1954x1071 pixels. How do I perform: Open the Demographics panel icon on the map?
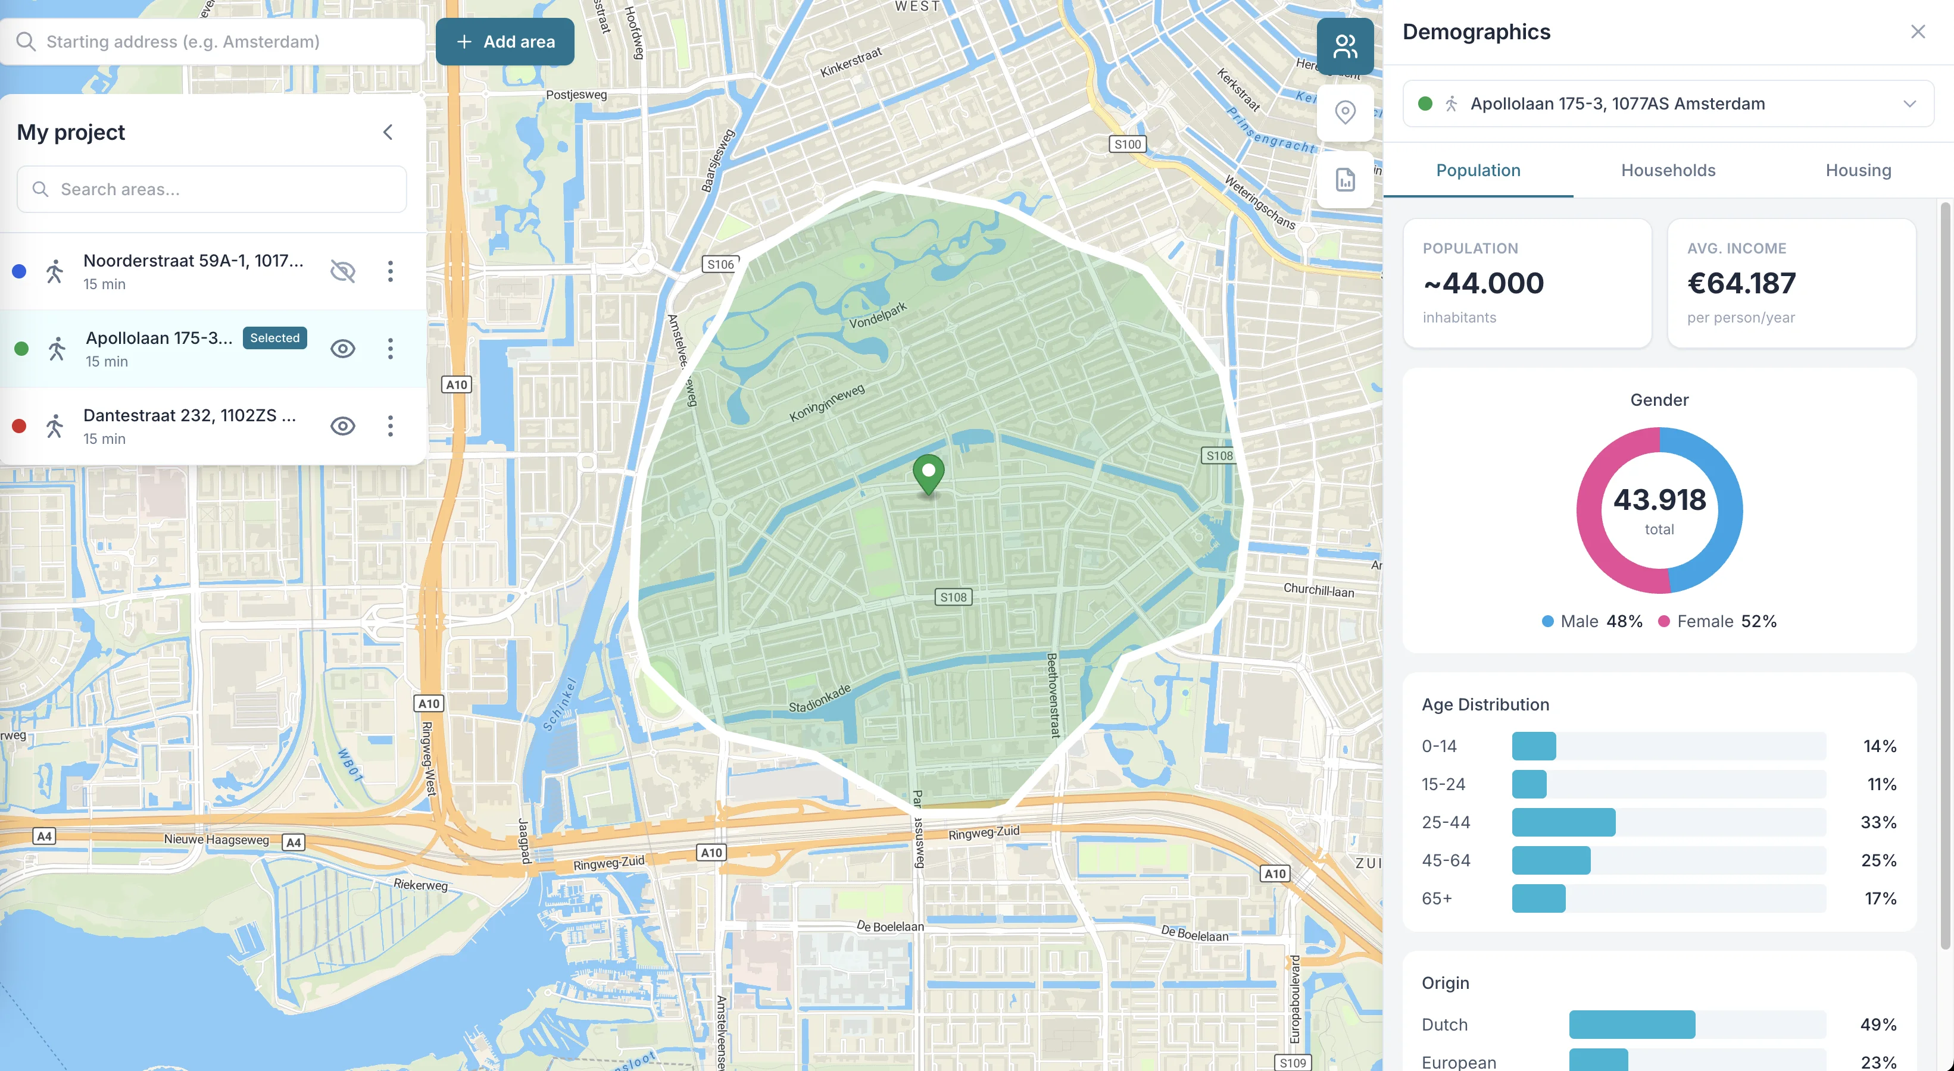(x=1345, y=46)
